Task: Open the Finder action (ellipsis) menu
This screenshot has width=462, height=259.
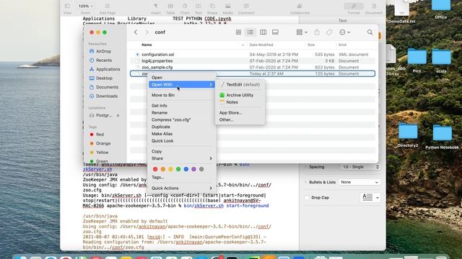Action: [344, 32]
